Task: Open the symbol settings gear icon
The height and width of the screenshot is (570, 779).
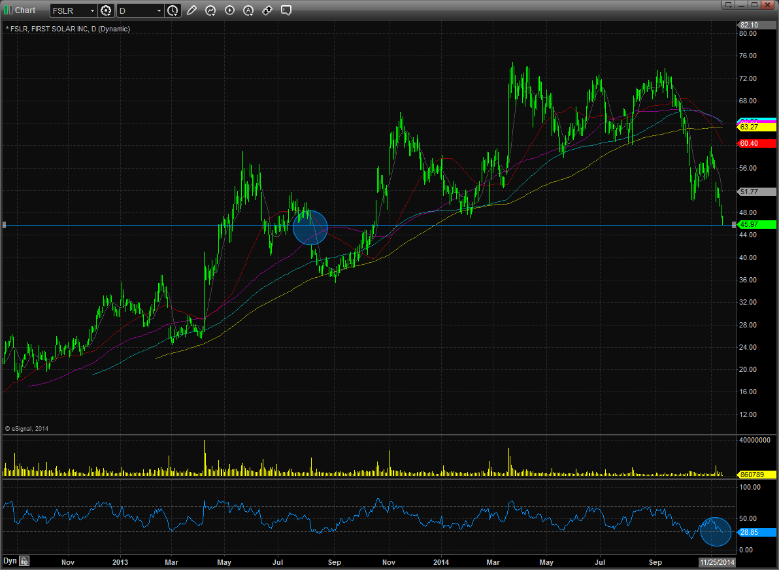Action: coord(106,10)
